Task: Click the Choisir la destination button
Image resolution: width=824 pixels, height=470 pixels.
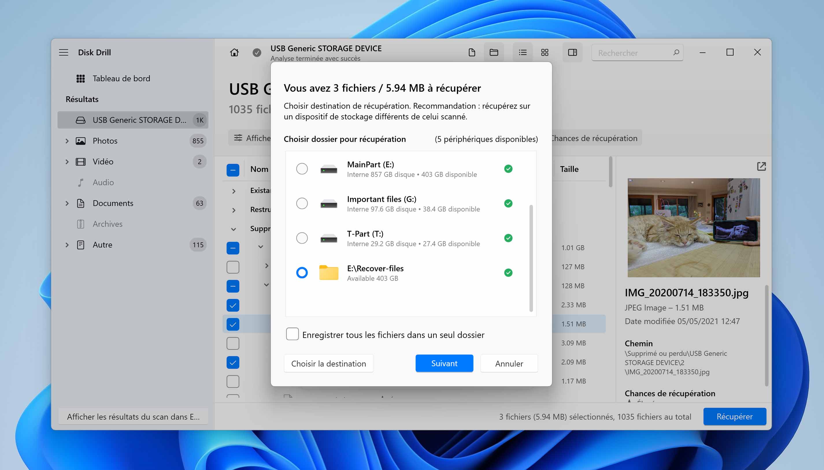Action: click(328, 363)
